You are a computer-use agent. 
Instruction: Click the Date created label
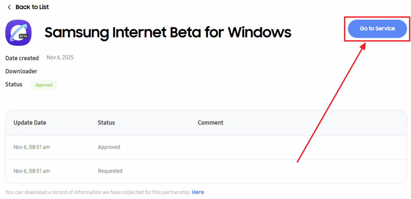[22, 58]
